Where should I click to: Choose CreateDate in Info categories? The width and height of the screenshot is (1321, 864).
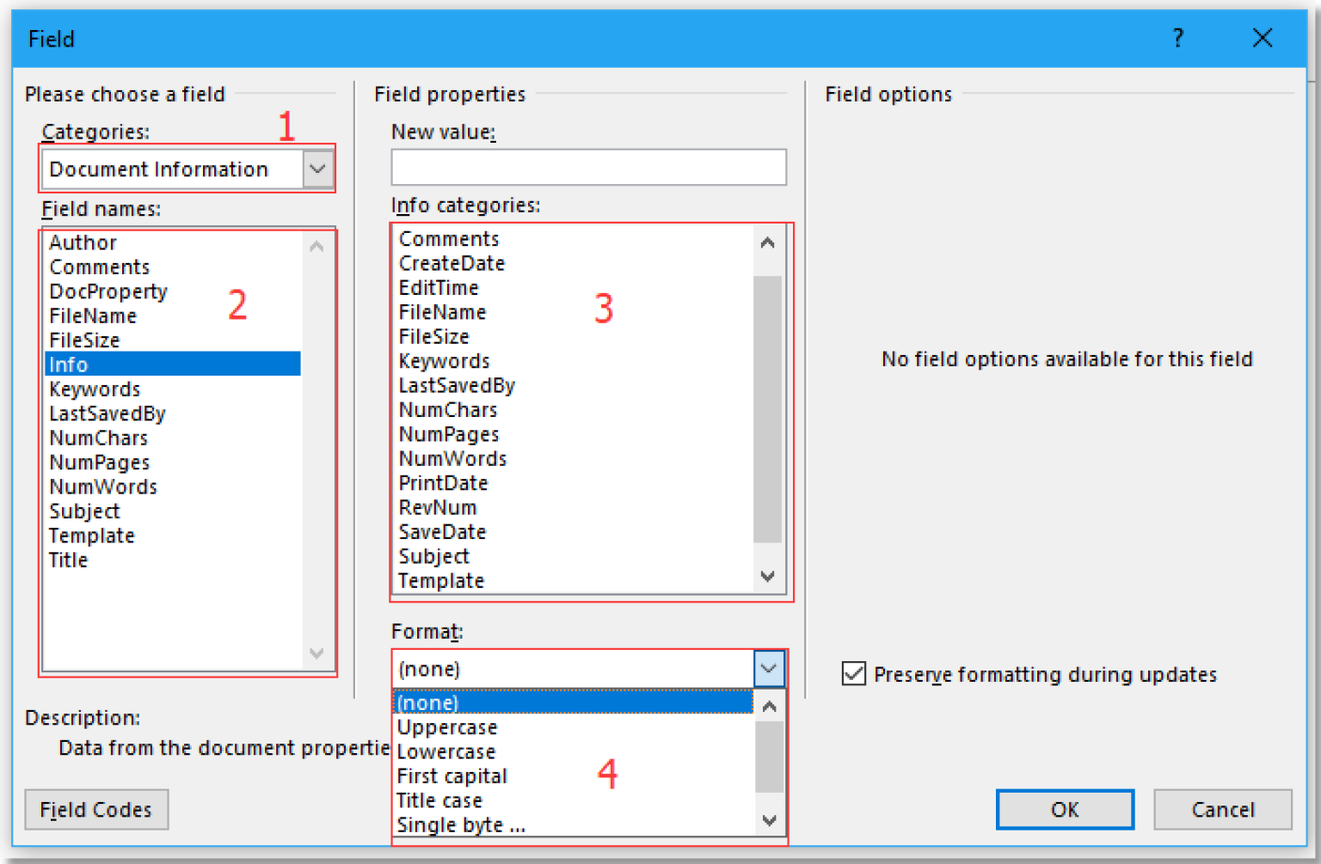[451, 263]
